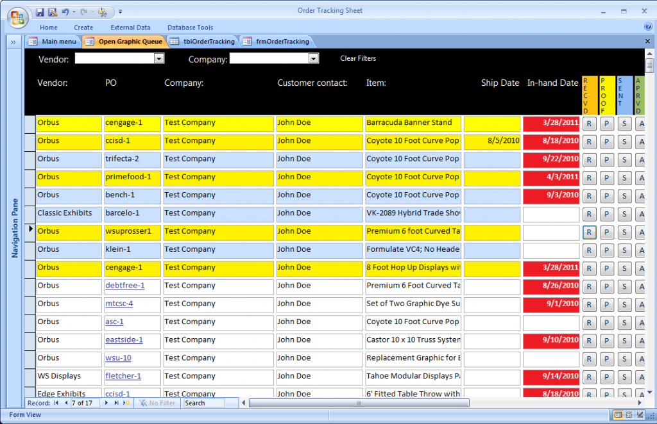
Task: Switch to Form View status bar icon
Action: pos(618,415)
